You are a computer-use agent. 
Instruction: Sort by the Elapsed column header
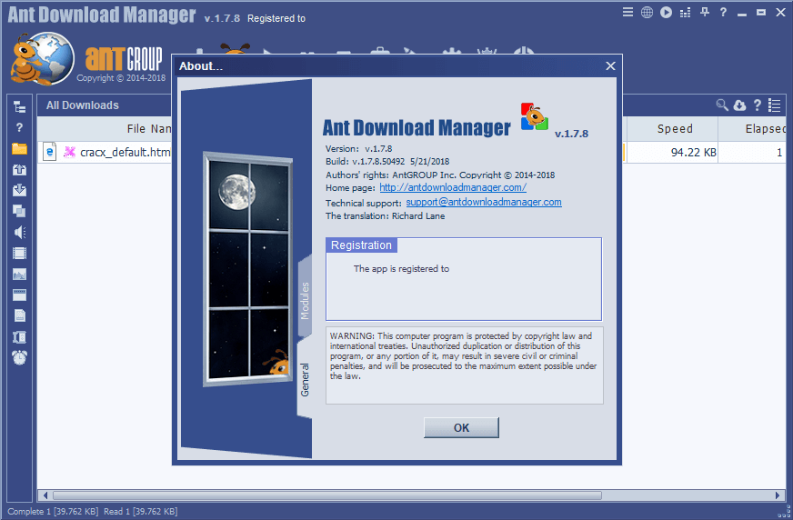tap(752, 129)
